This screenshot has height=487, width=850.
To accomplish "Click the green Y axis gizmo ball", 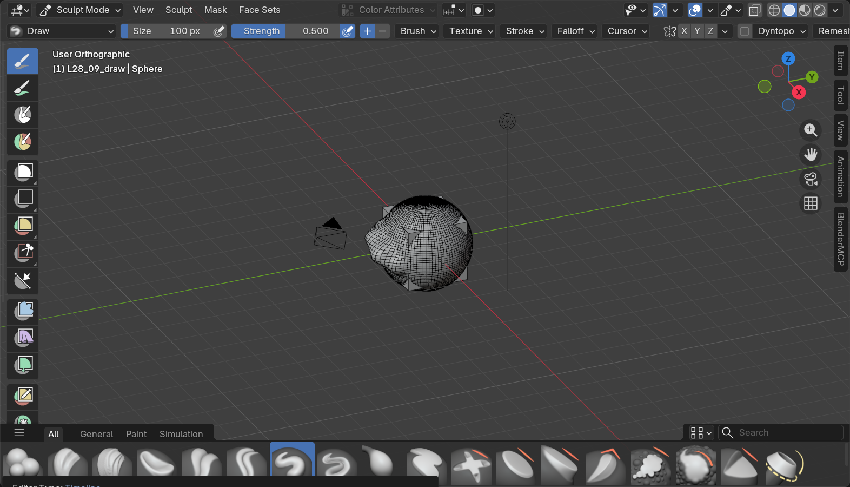I will (812, 77).
